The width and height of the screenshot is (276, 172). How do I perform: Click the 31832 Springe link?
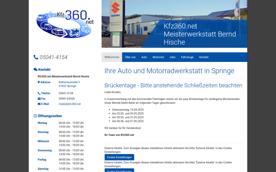click(x=67, y=86)
